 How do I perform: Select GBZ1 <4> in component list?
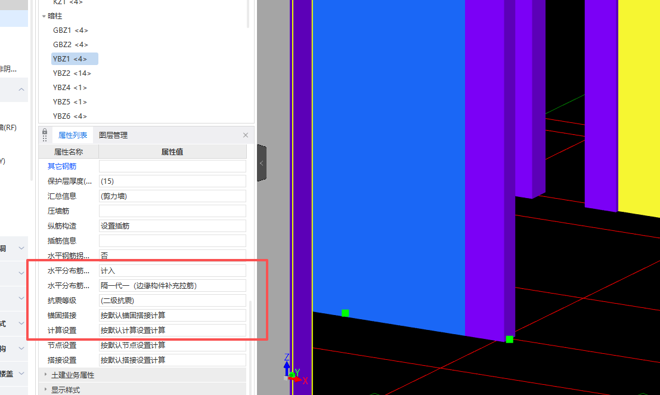click(x=70, y=30)
